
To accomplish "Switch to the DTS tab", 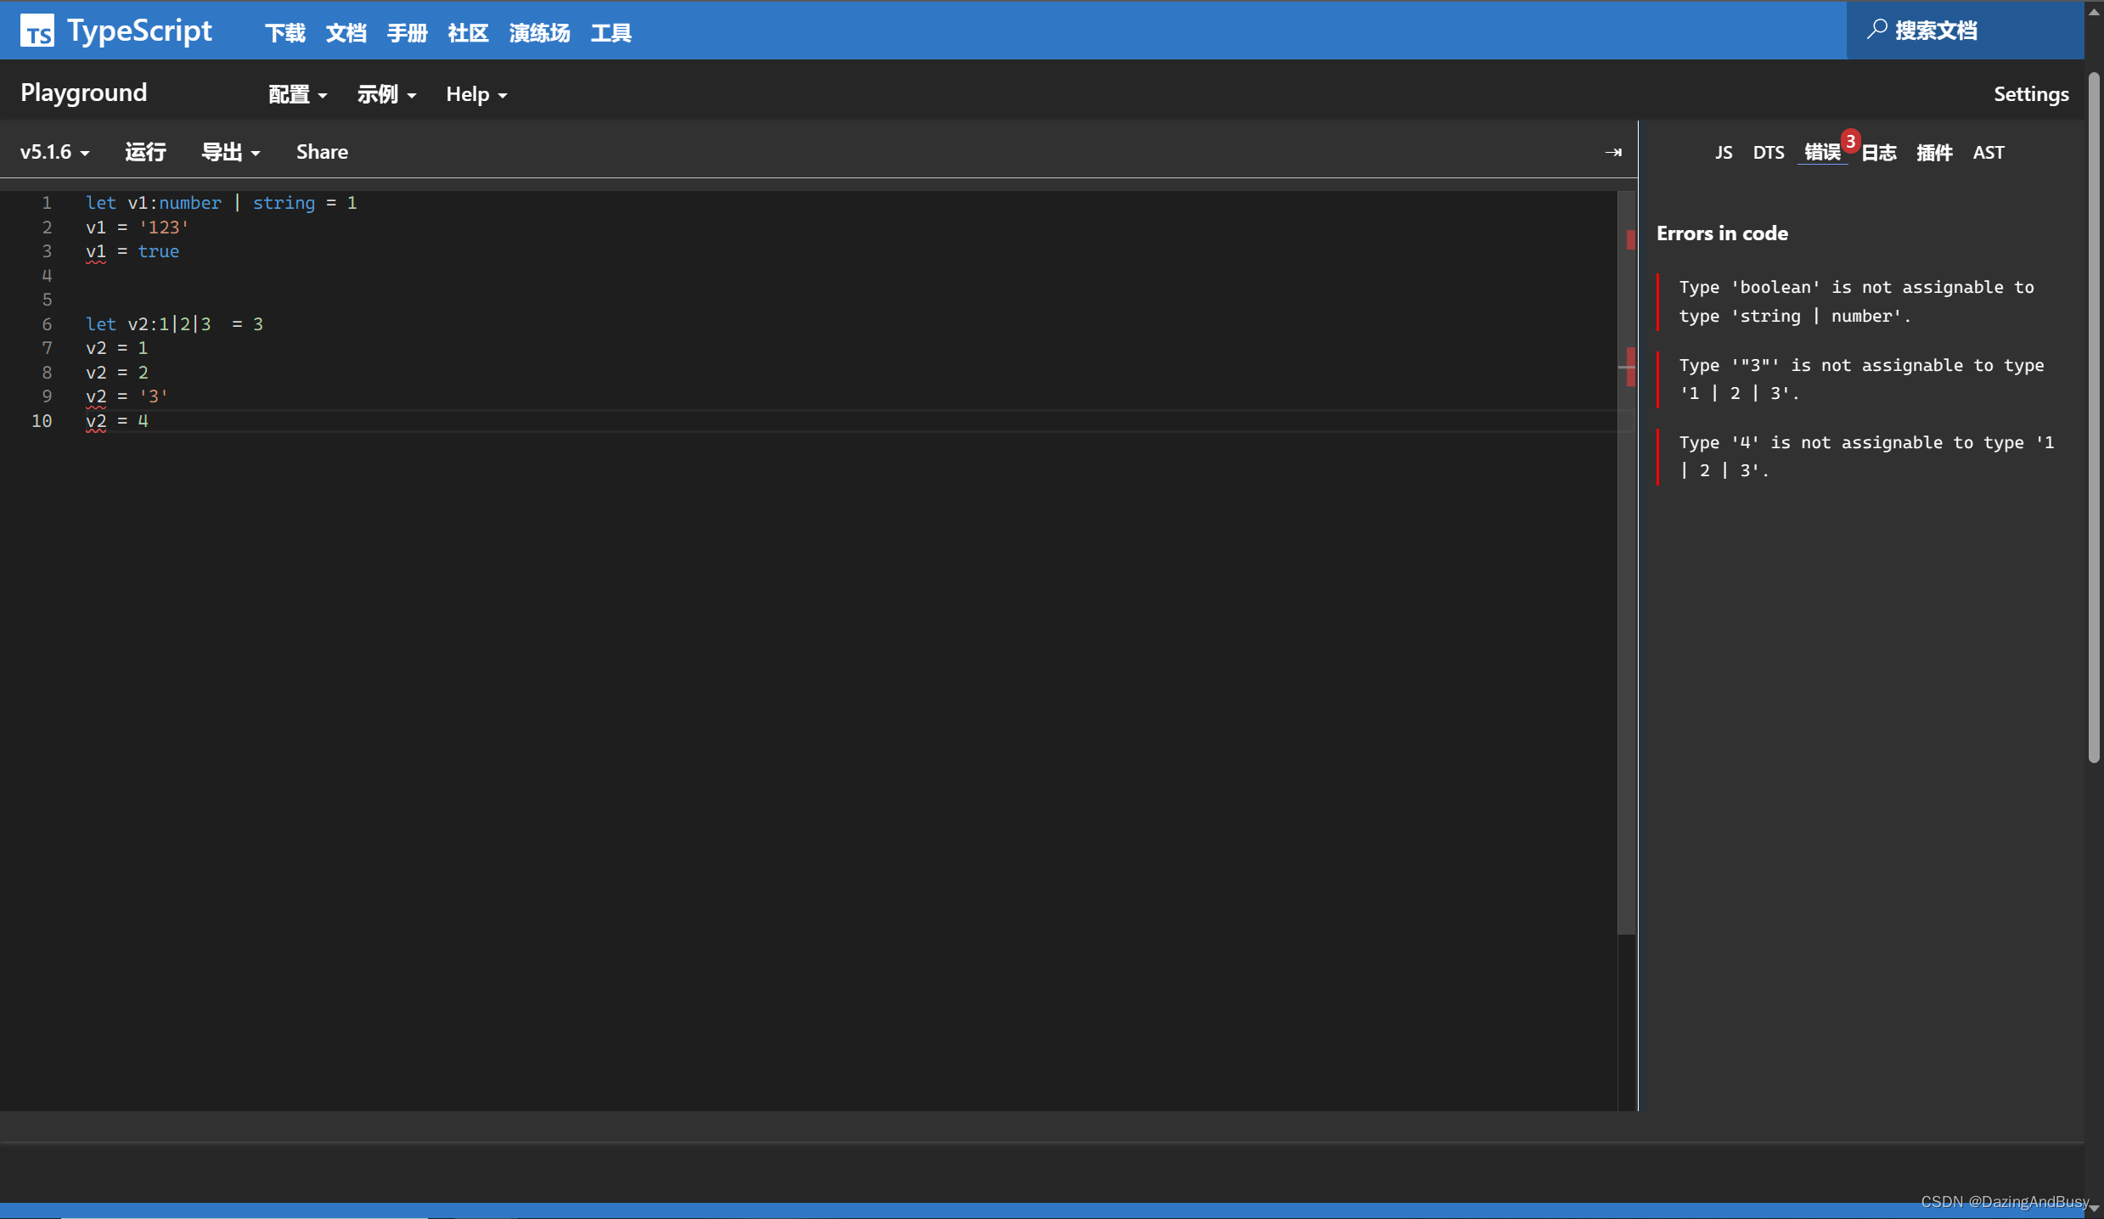I will [1769, 153].
